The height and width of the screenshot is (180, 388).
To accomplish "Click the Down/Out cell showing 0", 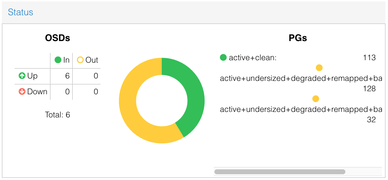I will point(87,92).
